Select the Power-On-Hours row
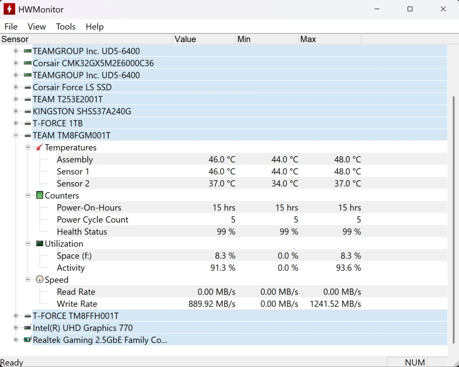This screenshot has width=459, height=367. click(252, 207)
